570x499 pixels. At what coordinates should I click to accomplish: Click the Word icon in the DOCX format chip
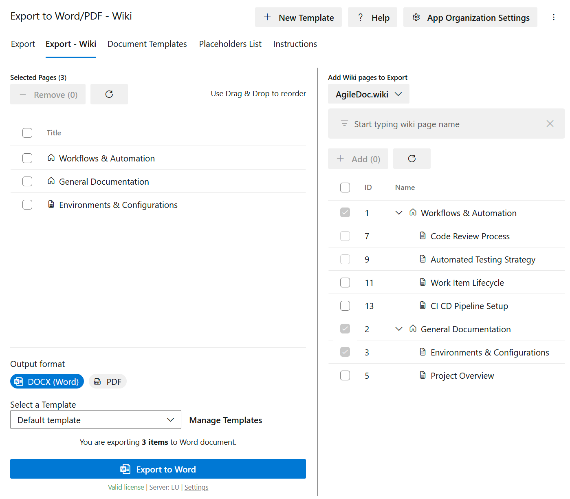pos(19,382)
